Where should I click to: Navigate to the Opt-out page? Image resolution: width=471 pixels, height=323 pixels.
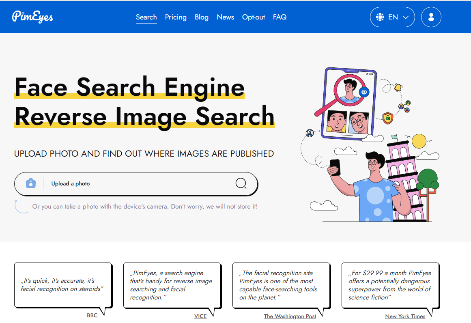pyautogui.click(x=254, y=17)
